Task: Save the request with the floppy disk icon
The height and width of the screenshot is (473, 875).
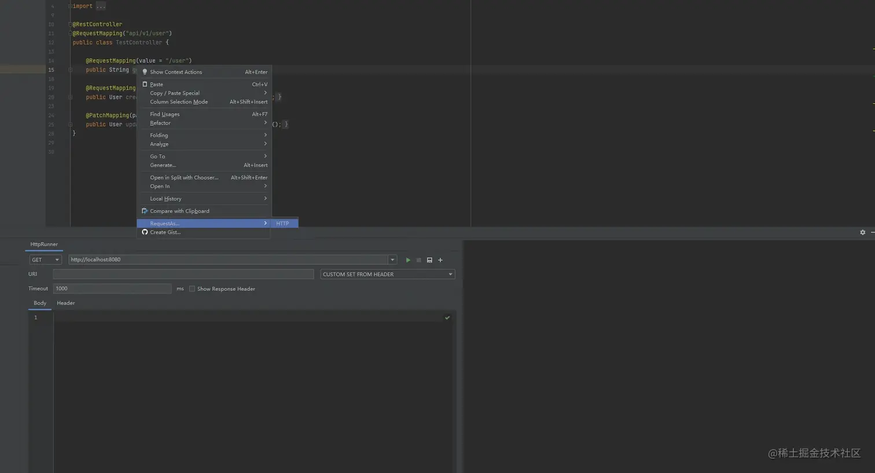Action: (x=429, y=260)
